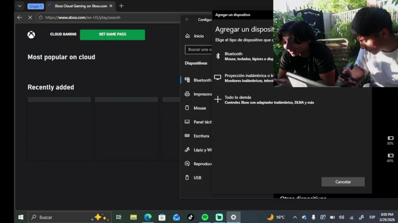Click the Most popular on cloud heading
The image size is (398, 223).
click(61, 57)
